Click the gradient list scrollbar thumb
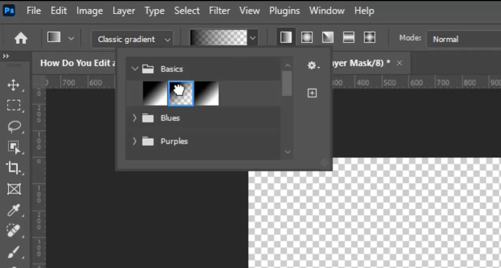 tap(287, 83)
